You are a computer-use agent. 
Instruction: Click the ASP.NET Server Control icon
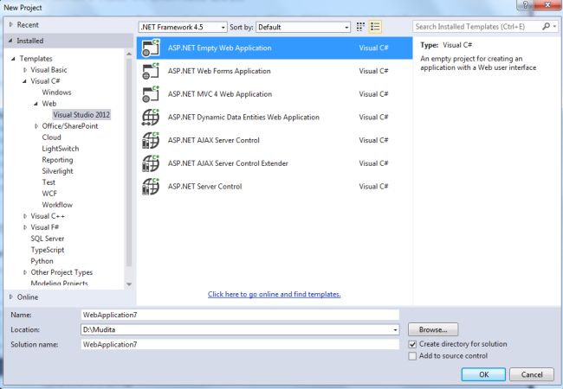tap(151, 186)
